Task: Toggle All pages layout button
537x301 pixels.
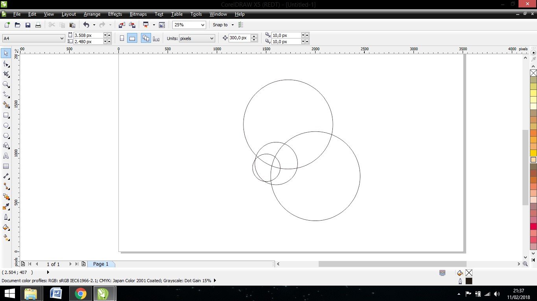Action: point(146,38)
